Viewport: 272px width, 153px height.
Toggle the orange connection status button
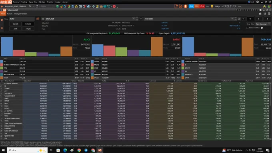coord(197,6)
